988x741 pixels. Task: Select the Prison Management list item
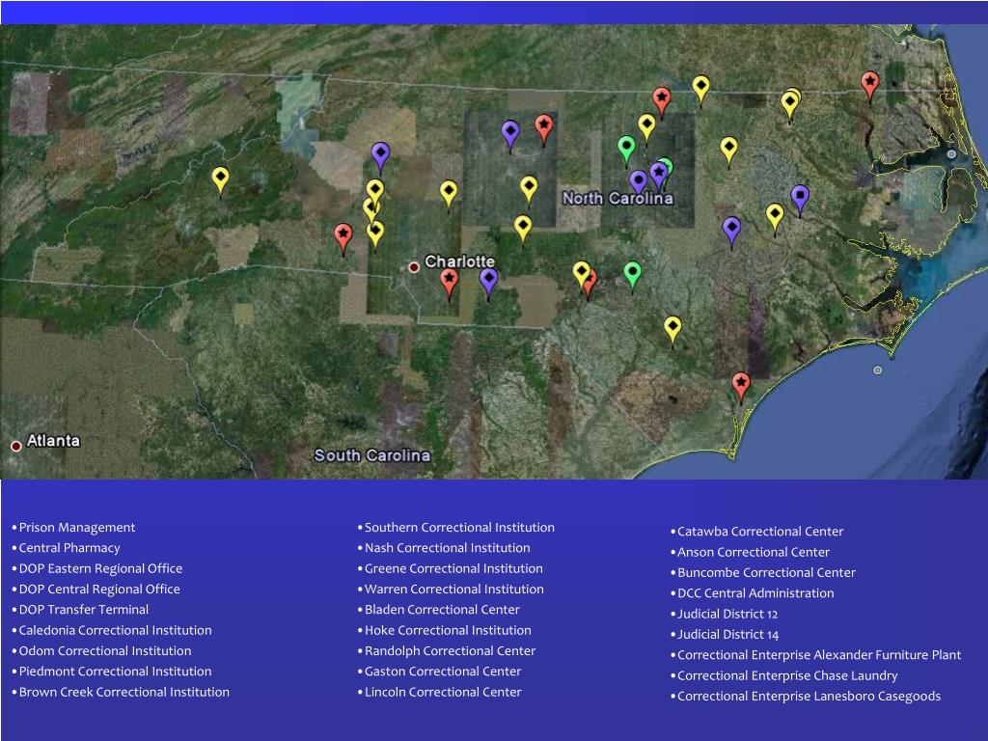click(x=77, y=528)
